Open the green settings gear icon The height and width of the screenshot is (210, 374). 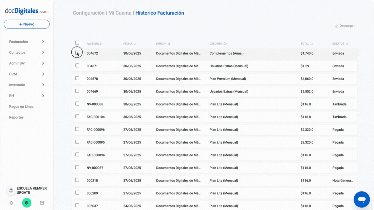[27, 203]
